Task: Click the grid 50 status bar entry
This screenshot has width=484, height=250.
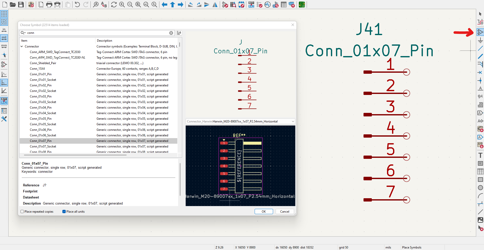Action: pyautogui.click(x=344, y=247)
